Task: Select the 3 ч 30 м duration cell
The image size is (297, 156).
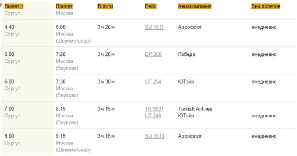Action: (x=106, y=82)
